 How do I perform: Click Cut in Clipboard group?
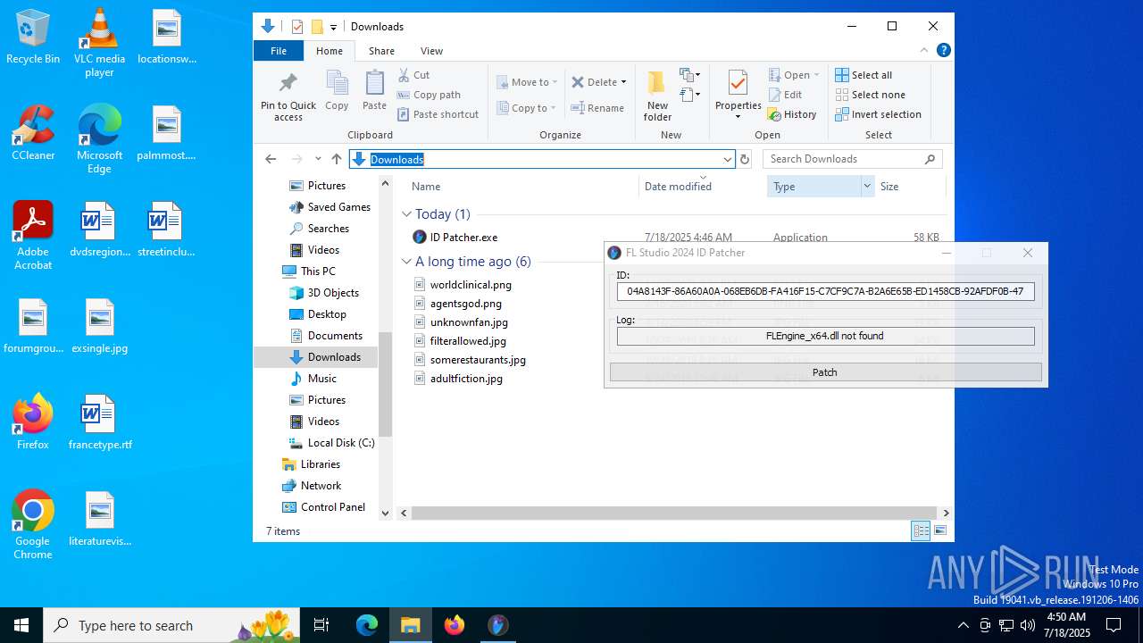coord(413,75)
